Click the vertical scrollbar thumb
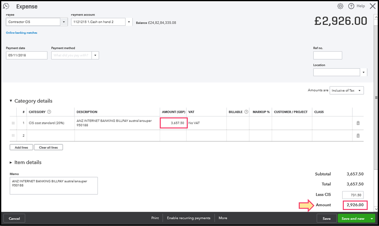 point(376,98)
